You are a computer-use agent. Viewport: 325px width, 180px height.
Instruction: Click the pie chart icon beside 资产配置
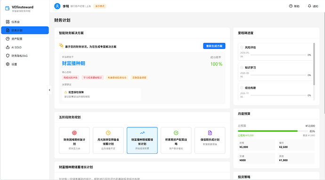pos(8,39)
